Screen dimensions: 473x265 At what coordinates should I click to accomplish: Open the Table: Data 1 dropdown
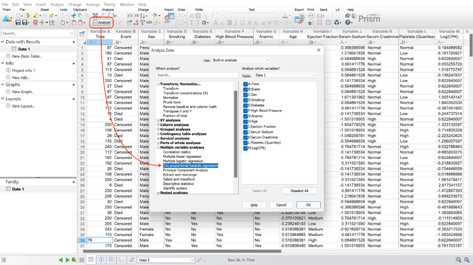[285, 75]
